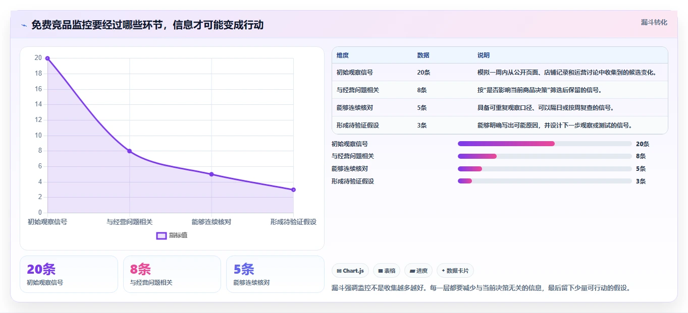
Task: Click the chart data point at value 3
Action: click(293, 190)
